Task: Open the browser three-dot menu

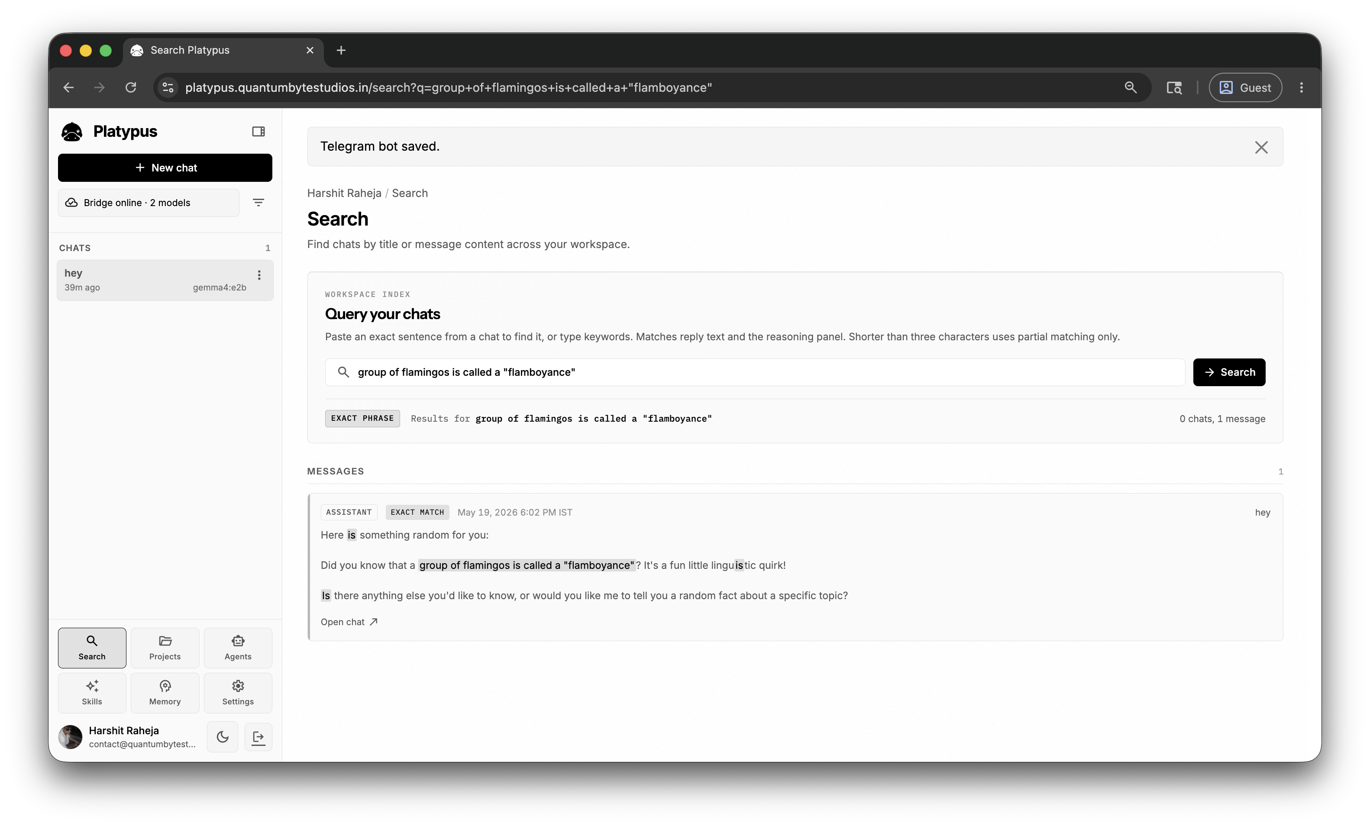Action: click(x=1301, y=87)
